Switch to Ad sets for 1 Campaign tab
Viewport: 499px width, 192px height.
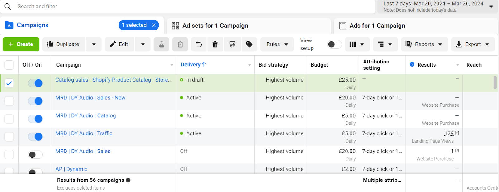(x=215, y=26)
